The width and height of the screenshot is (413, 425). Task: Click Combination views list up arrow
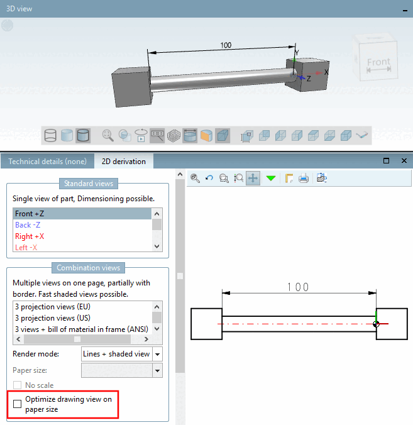157,307
